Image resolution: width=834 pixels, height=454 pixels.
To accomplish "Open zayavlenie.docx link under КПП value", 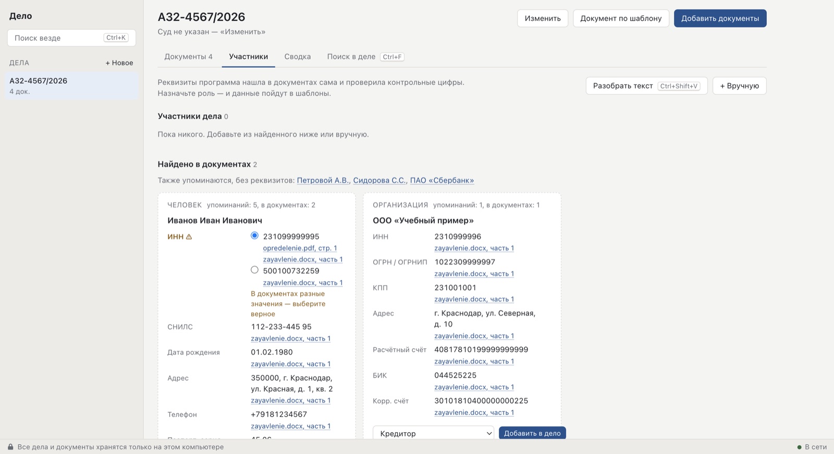I will (x=474, y=299).
